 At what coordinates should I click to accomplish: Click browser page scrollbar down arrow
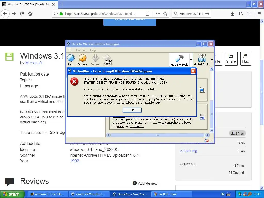pos(262,188)
